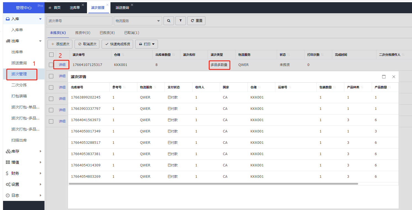The image size is (412, 210).
Task: Click the 波次单号 search input field
Action: (x=80, y=21)
